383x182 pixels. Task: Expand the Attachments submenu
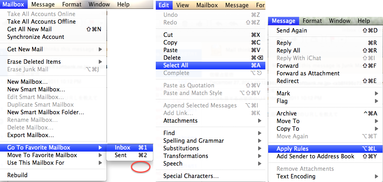coord(210,121)
